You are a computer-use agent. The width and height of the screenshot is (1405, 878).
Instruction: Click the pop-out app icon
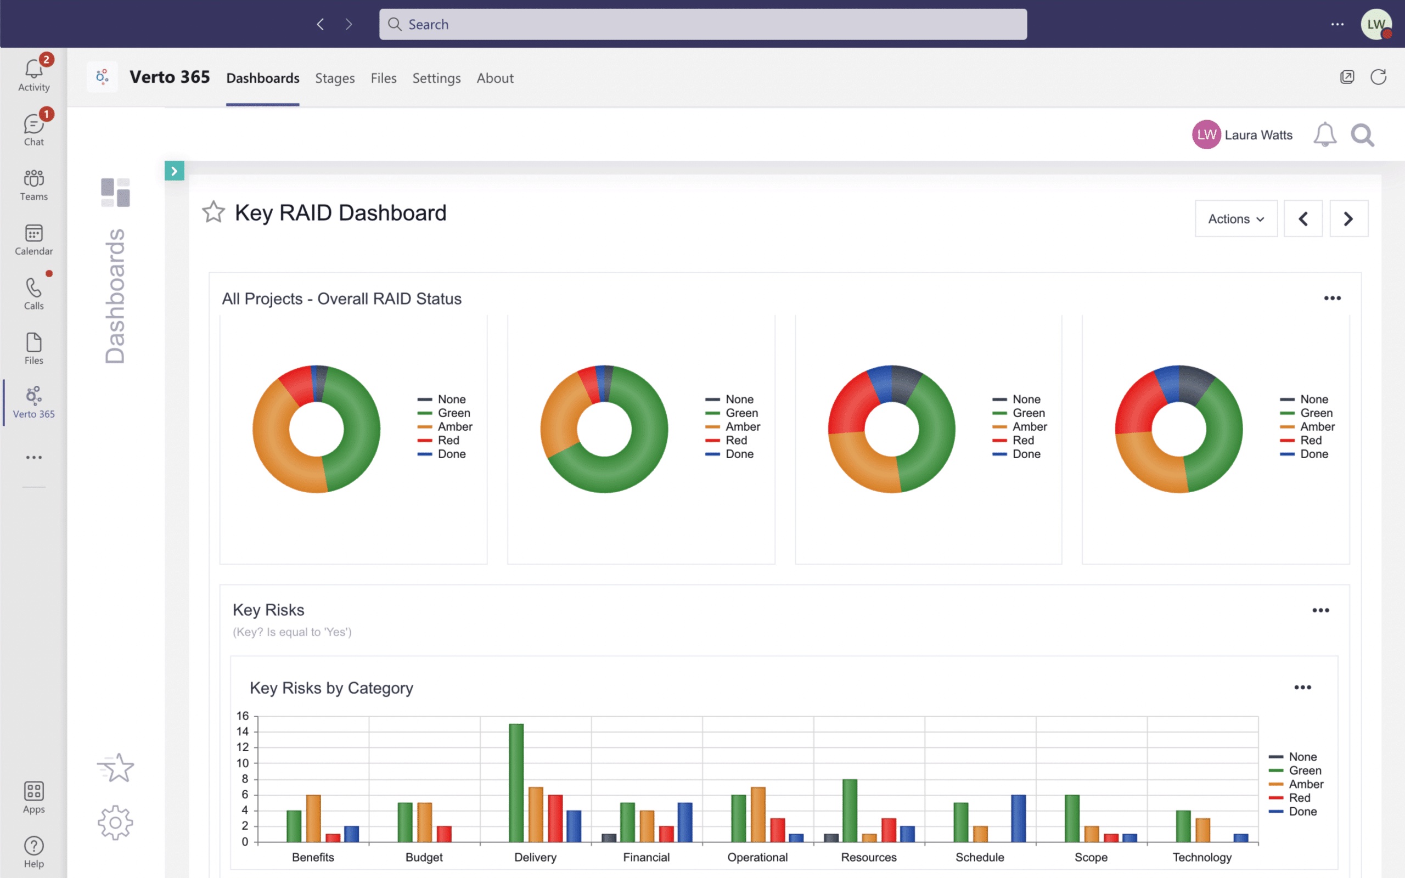pyautogui.click(x=1347, y=77)
